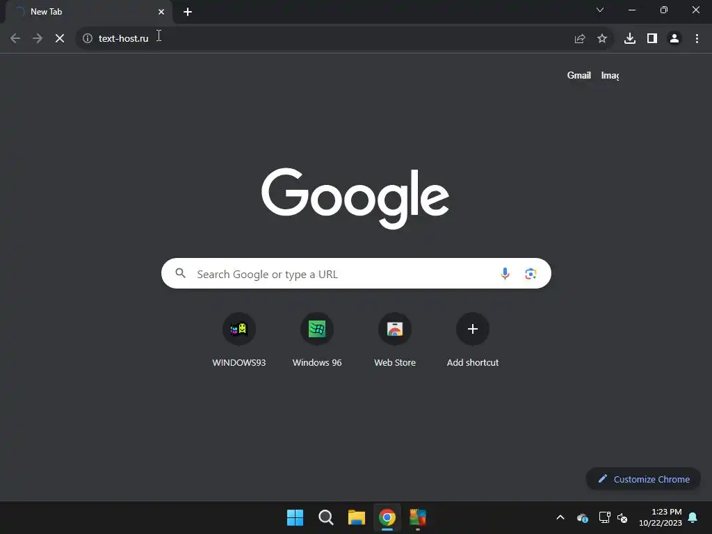
Task: Open a new tab with plus
Action: pos(188,12)
